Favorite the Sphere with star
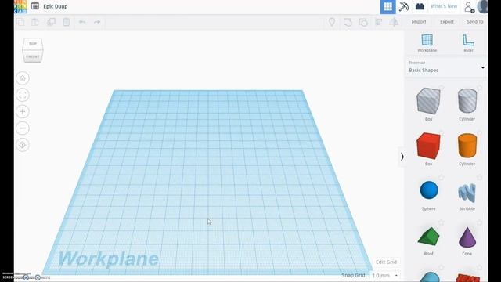The height and width of the screenshot is (282, 501). (x=442, y=177)
